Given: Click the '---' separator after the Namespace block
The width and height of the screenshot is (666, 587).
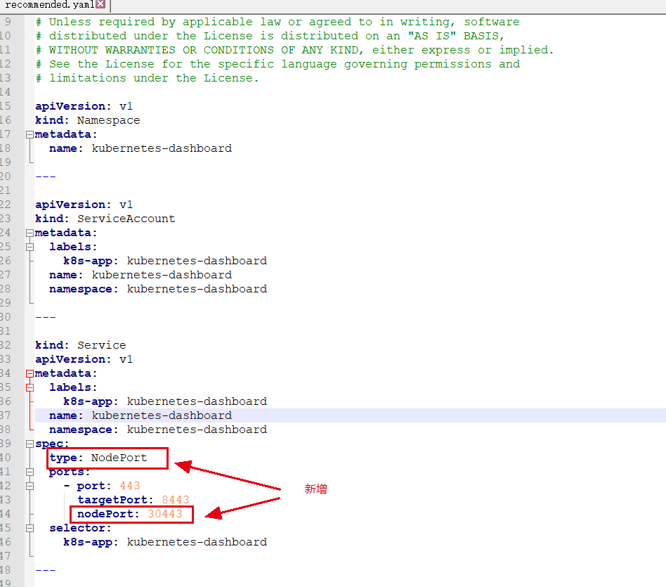Looking at the screenshot, I should [46, 176].
